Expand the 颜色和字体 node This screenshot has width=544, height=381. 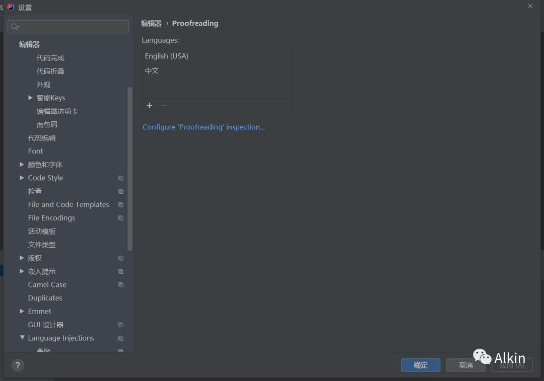22,164
